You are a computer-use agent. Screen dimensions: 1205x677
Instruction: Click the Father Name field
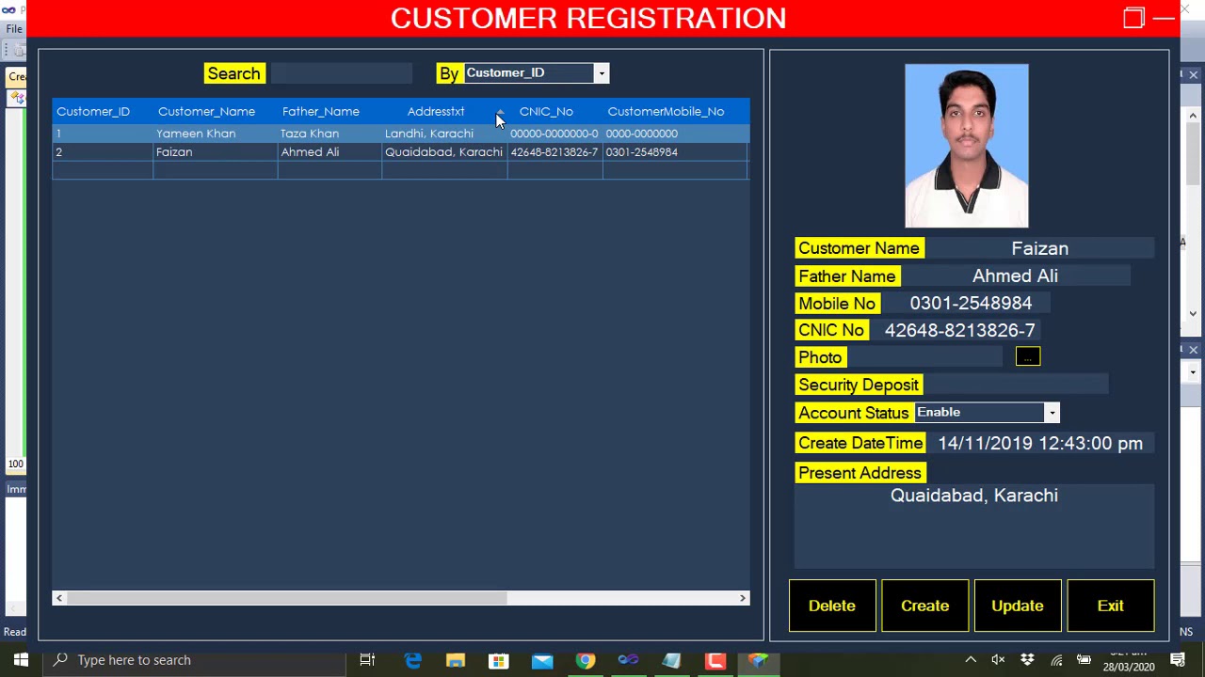(x=1016, y=276)
